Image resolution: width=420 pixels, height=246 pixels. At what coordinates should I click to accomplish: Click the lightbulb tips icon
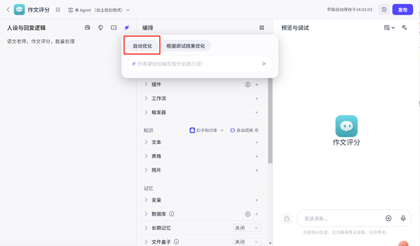pos(101,28)
